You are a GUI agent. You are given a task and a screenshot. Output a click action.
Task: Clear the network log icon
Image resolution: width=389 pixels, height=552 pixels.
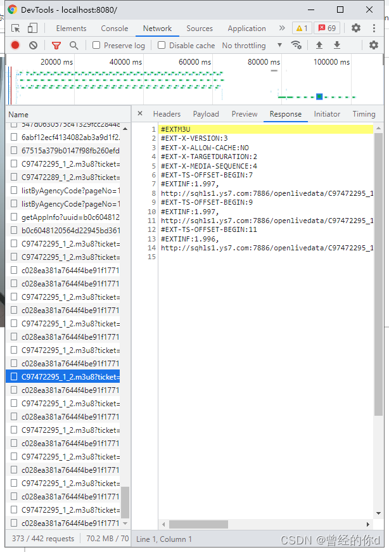coord(33,45)
